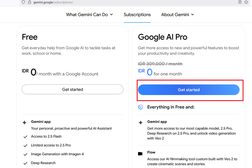Image resolution: width=252 pixels, height=168 pixels.
Task: Click the shield icon in address bar
Action: 24,2
